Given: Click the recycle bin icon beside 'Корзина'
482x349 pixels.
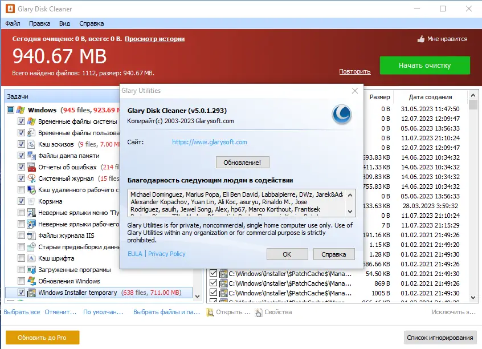Looking at the screenshot, I should [x=31, y=201].
